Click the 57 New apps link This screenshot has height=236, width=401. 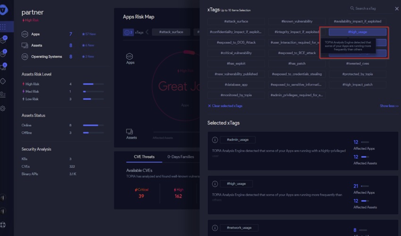point(89,34)
